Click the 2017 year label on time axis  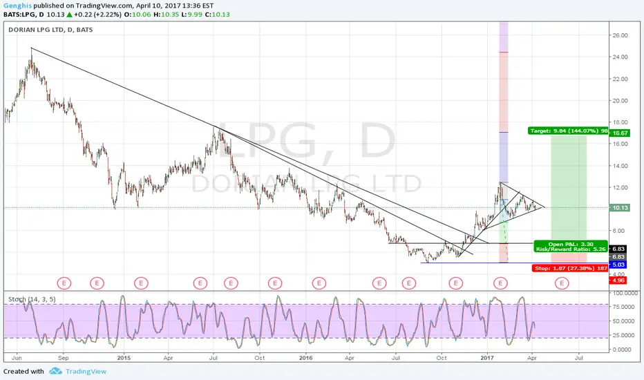pyautogui.click(x=487, y=358)
